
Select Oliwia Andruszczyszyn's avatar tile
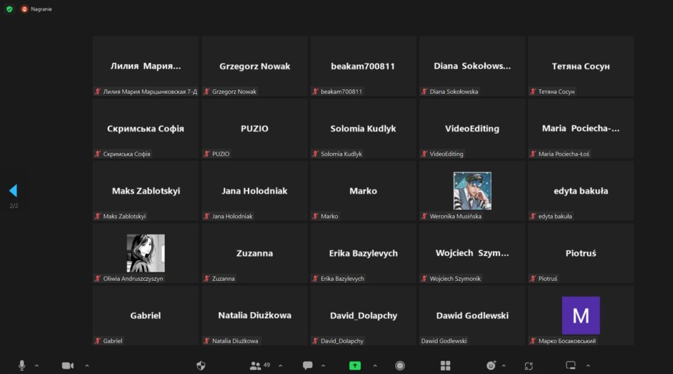coord(145,253)
